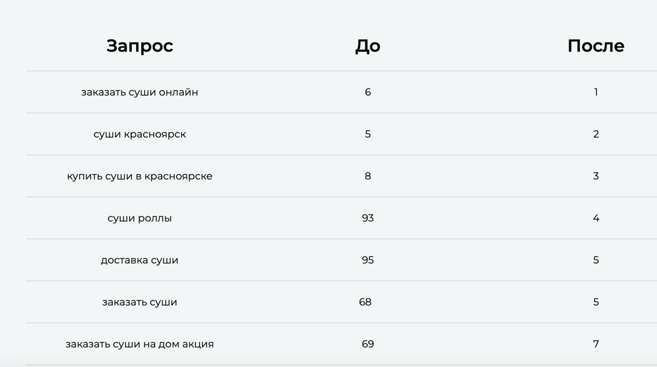Click the До value 95 for "доставка суши"
The width and height of the screenshot is (657, 367).
click(x=368, y=260)
